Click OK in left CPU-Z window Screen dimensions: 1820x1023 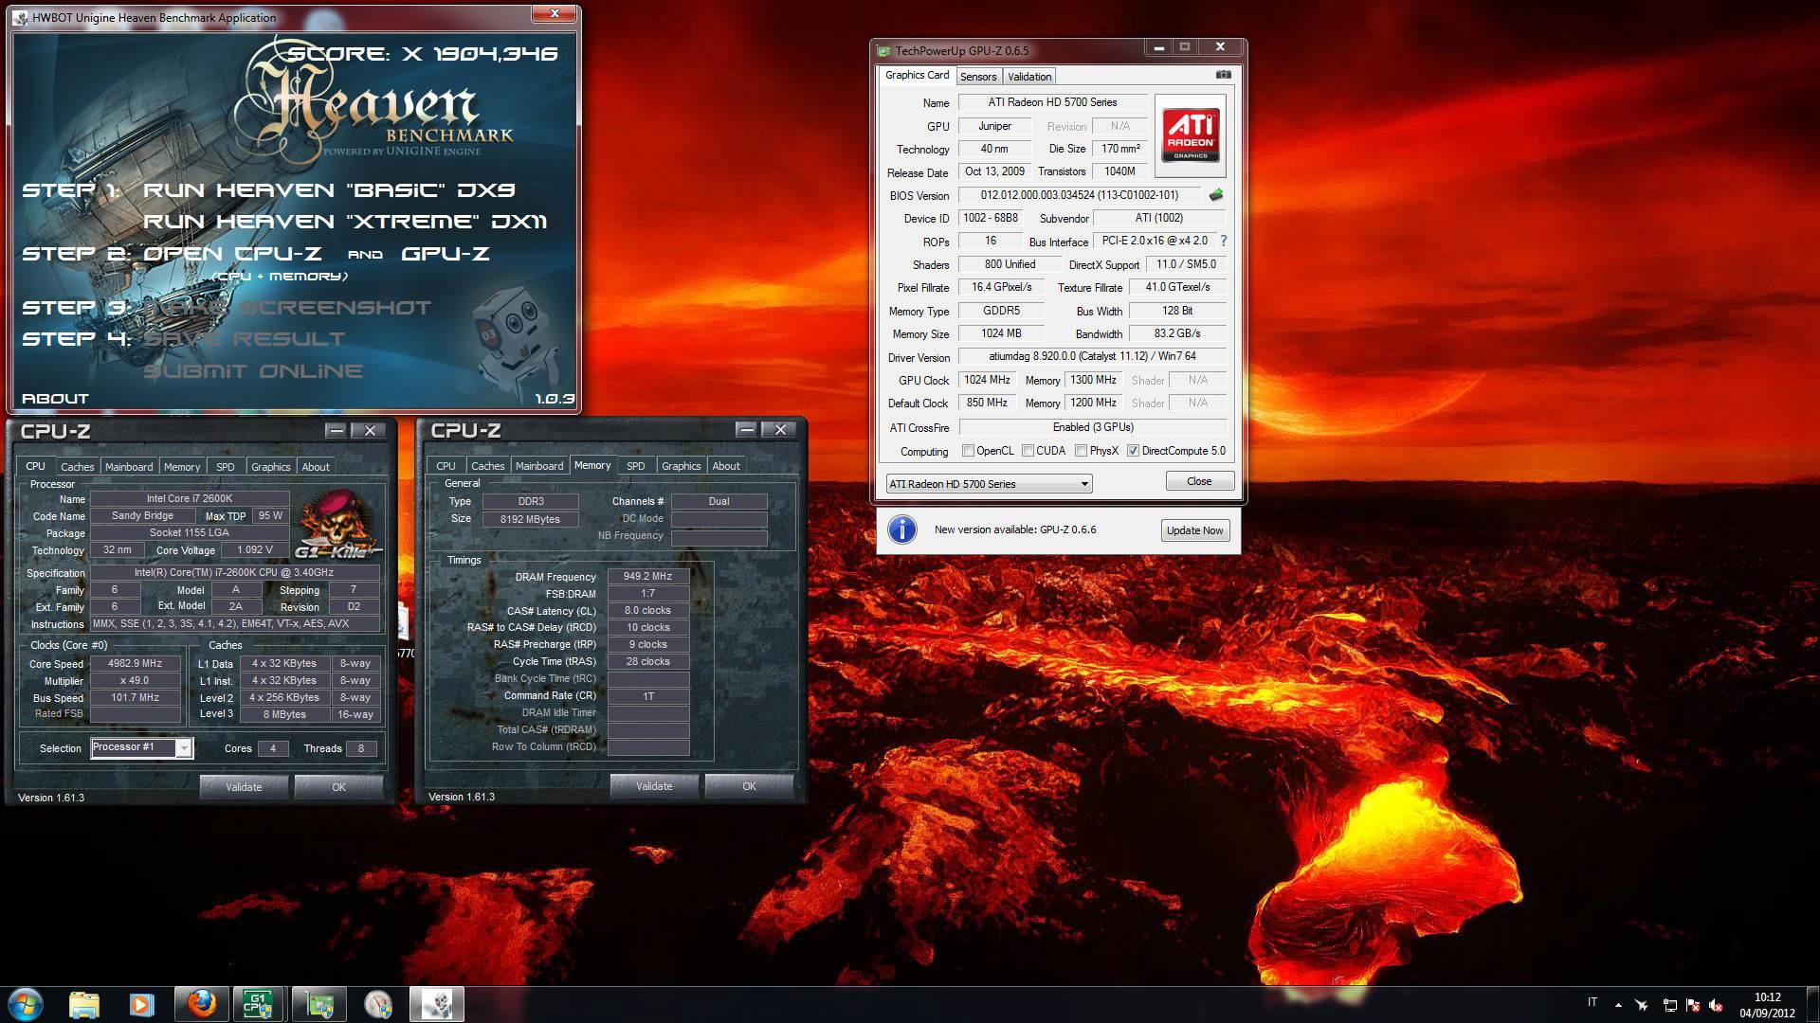coord(338,787)
